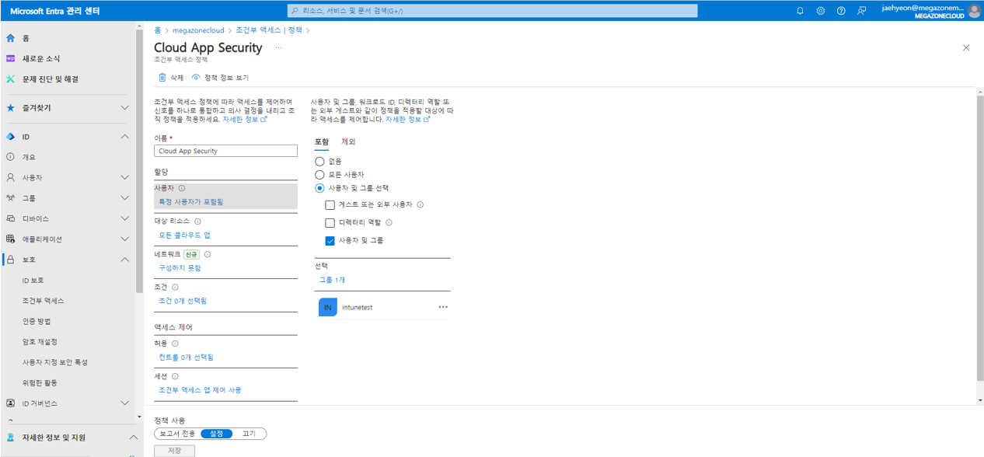Expand the 즐겨찾기 chevron

[x=124, y=108]
